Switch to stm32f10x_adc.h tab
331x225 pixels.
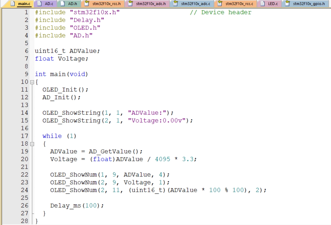pos(147,4)
